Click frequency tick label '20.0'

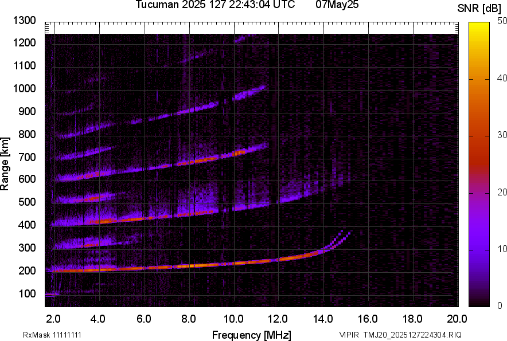click(x=457, y=319)
